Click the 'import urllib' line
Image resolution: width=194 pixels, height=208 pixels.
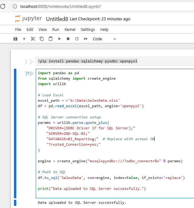pyautogui.click(x=52, y=84)
